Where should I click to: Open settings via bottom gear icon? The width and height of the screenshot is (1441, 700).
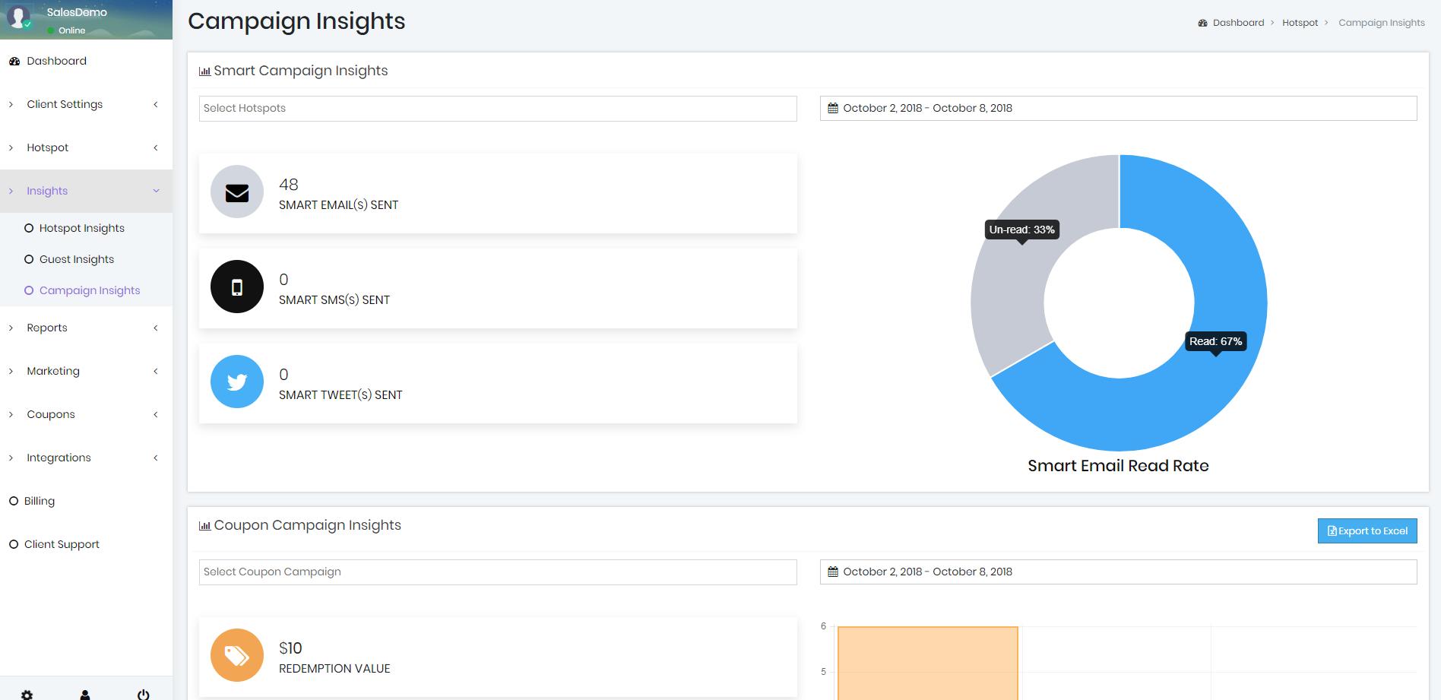(x=27, y=694)
